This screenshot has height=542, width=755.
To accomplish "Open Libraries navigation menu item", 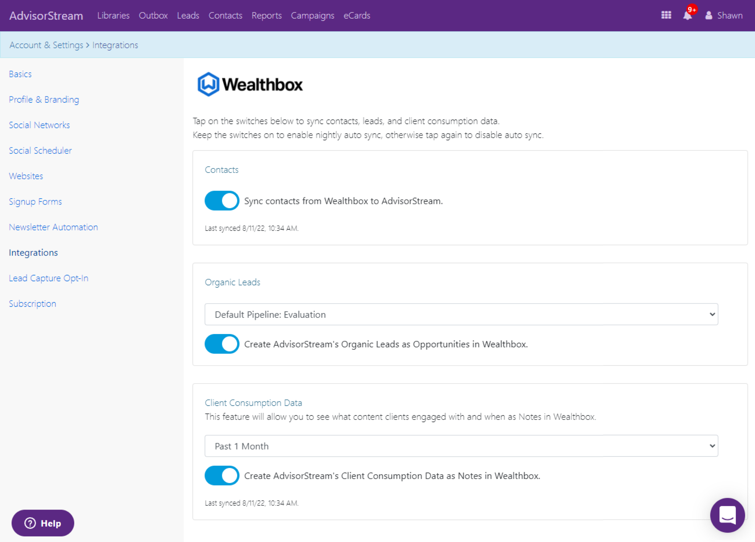I will coord(113,16).
